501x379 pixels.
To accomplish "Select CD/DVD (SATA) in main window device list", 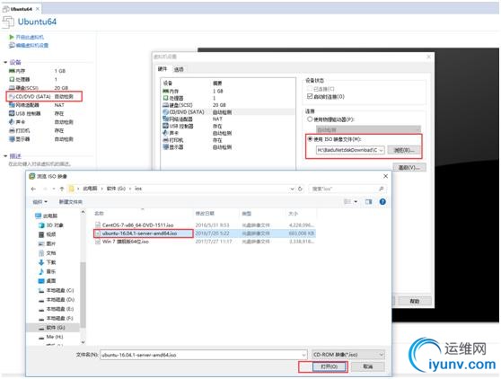I will tap(44, 96).
